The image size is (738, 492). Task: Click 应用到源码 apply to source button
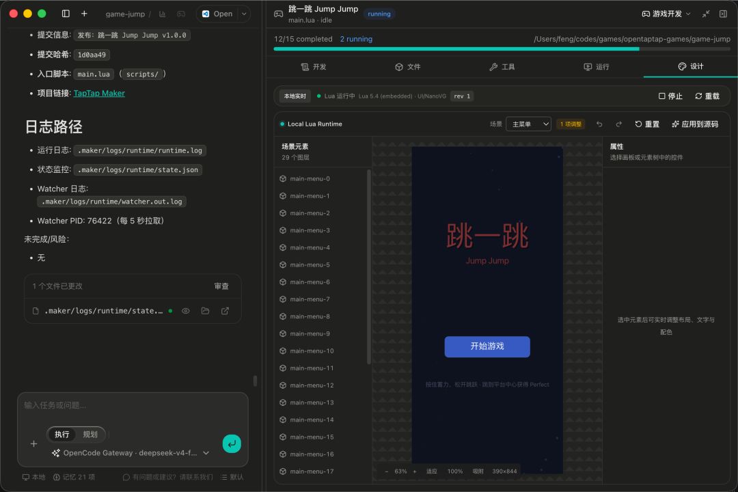tap(695, 124)
